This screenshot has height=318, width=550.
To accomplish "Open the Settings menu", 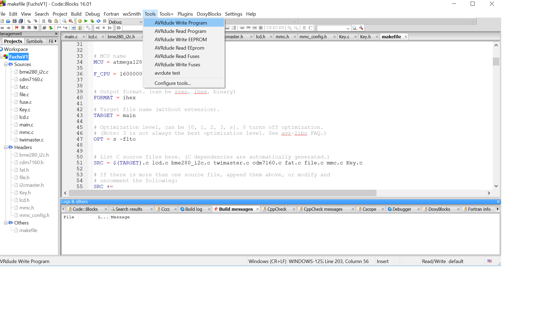I will click(233, 14).
